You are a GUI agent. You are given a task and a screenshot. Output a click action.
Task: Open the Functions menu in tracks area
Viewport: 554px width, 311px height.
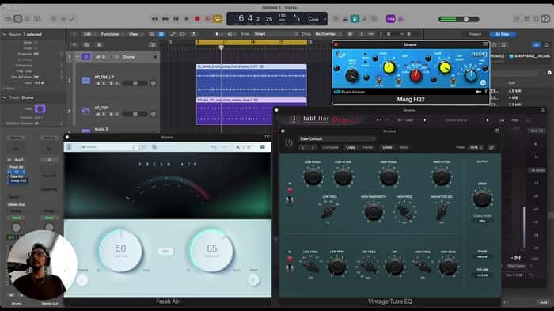(x=110, y=34)
